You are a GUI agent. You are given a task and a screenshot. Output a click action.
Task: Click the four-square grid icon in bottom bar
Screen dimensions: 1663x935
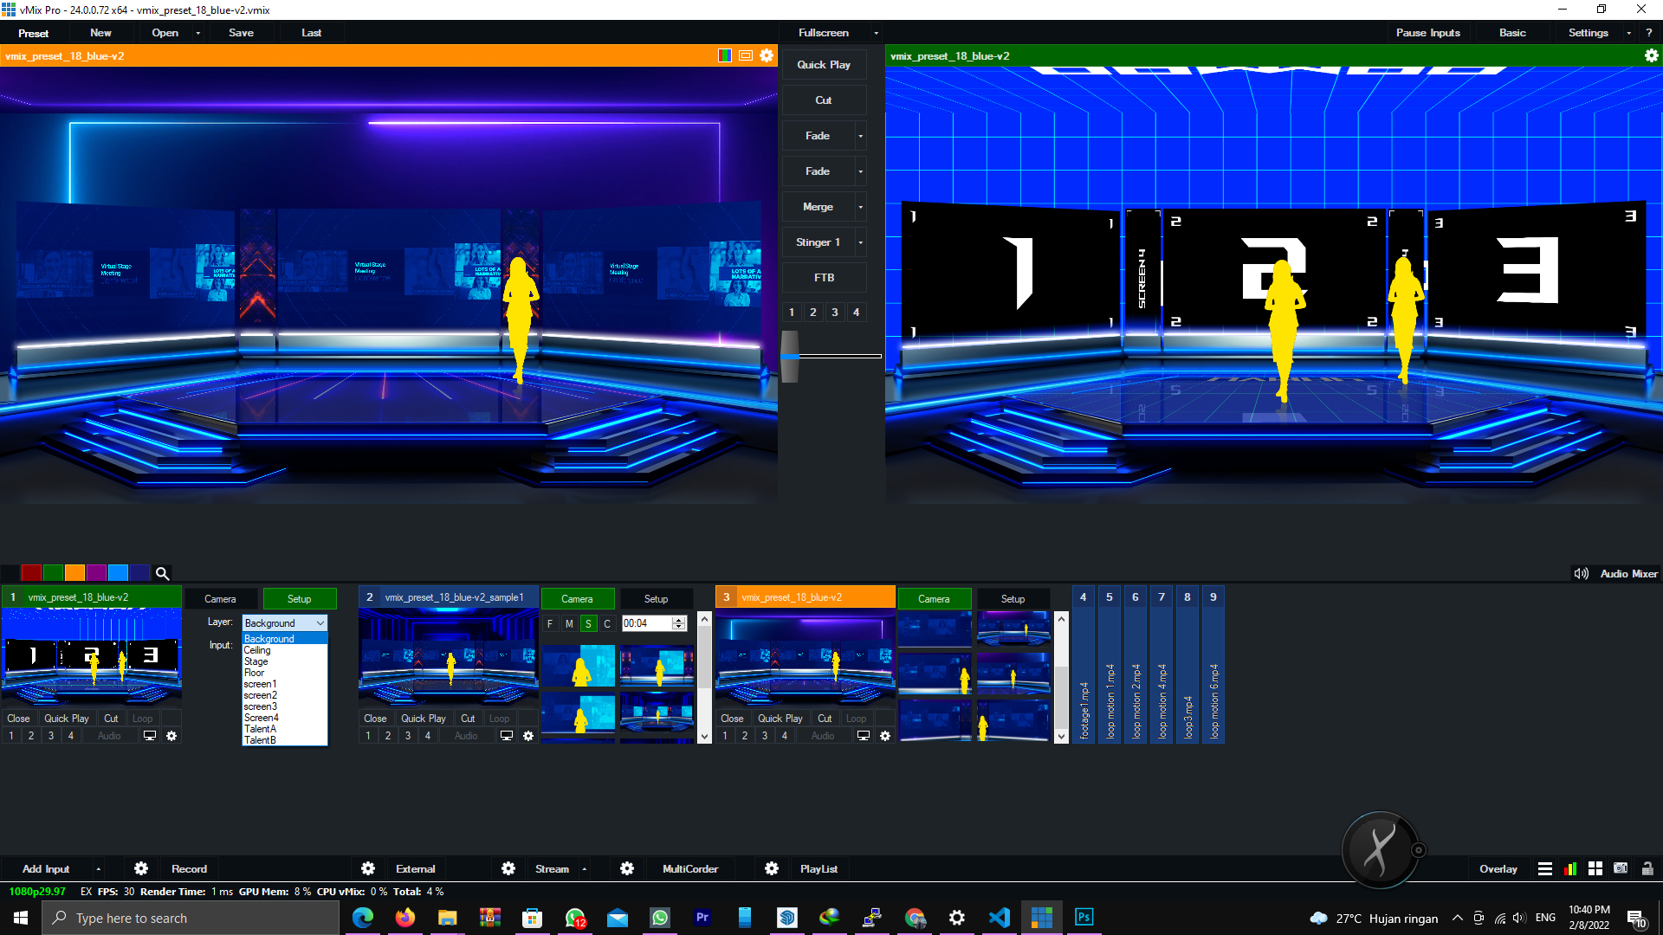pos(1595,868)
